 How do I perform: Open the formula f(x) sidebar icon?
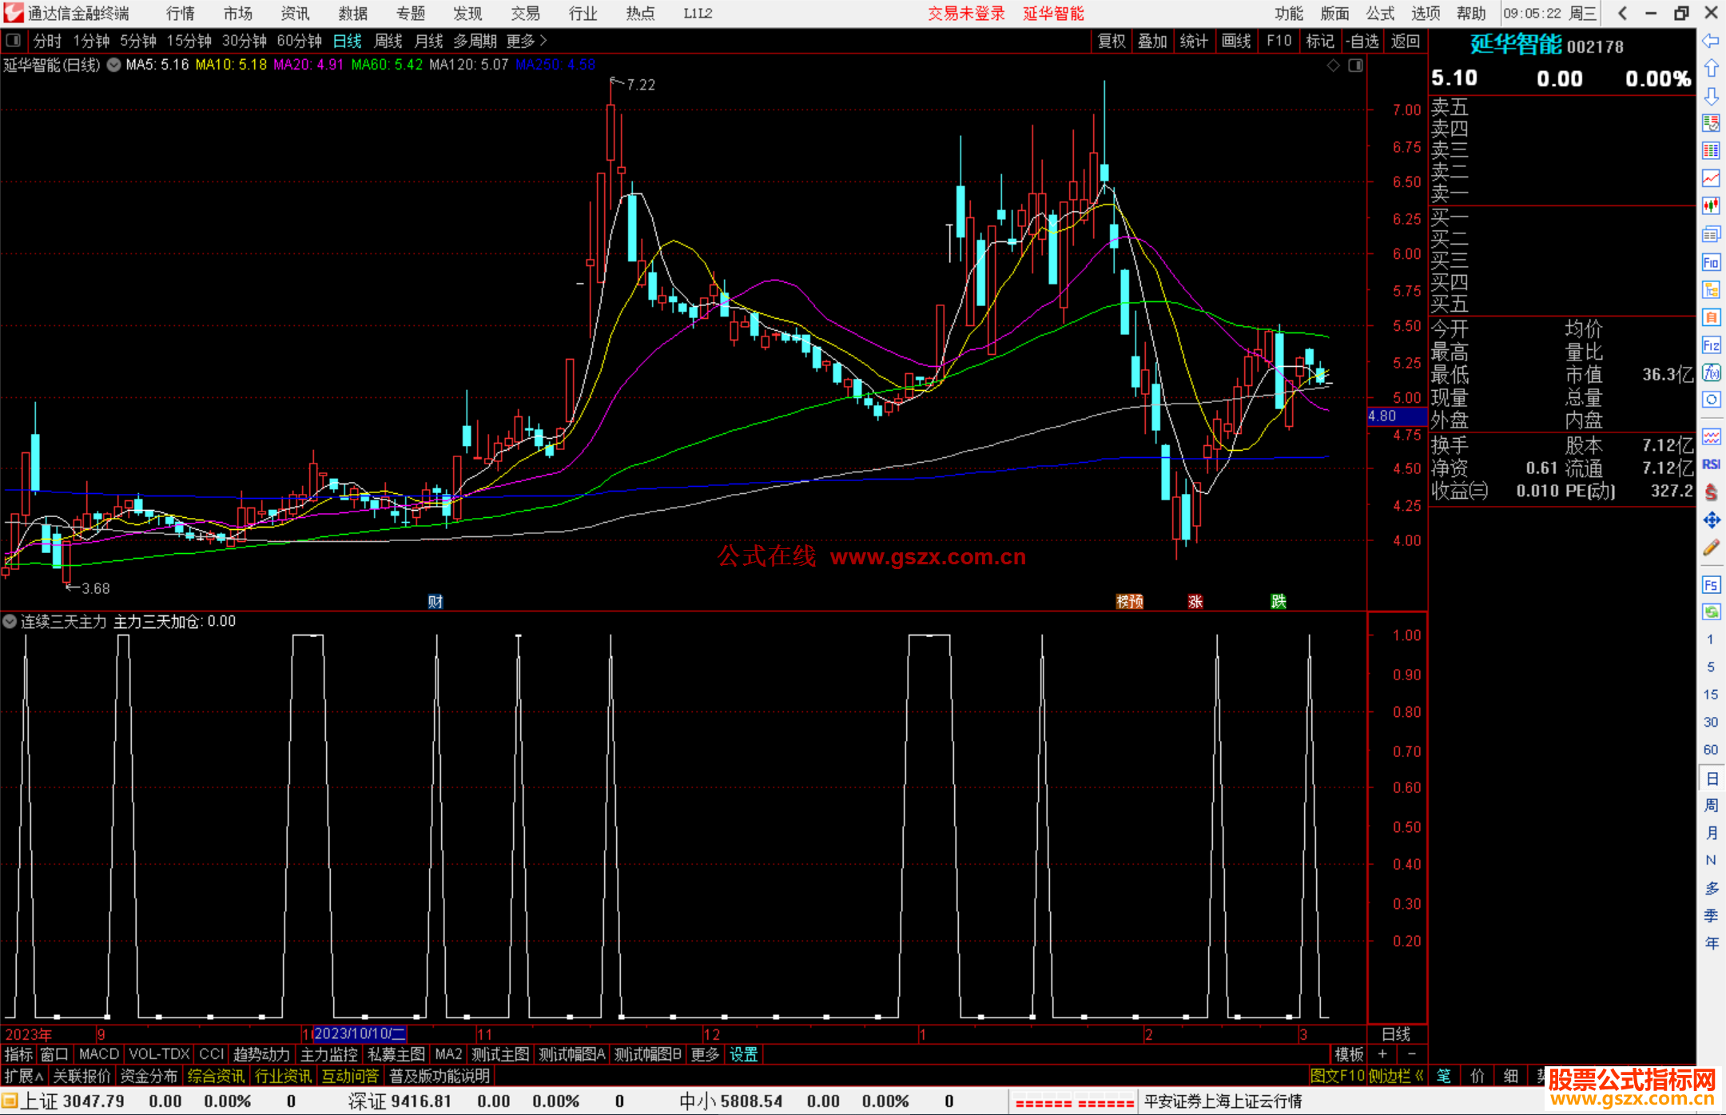coord(1711,372)
